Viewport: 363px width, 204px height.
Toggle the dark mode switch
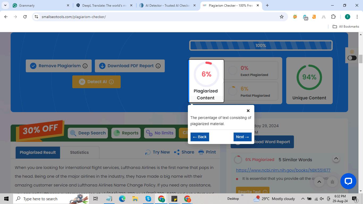pos(352,58)
